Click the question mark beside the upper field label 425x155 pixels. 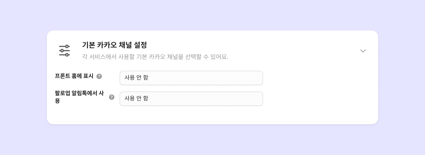(99, 76)
